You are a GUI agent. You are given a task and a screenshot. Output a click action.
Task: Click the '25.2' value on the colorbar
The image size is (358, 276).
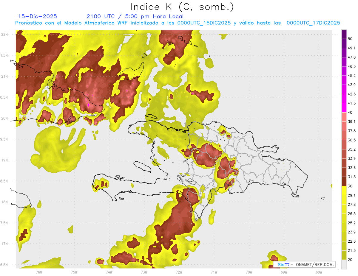click(x=352, y=223)
